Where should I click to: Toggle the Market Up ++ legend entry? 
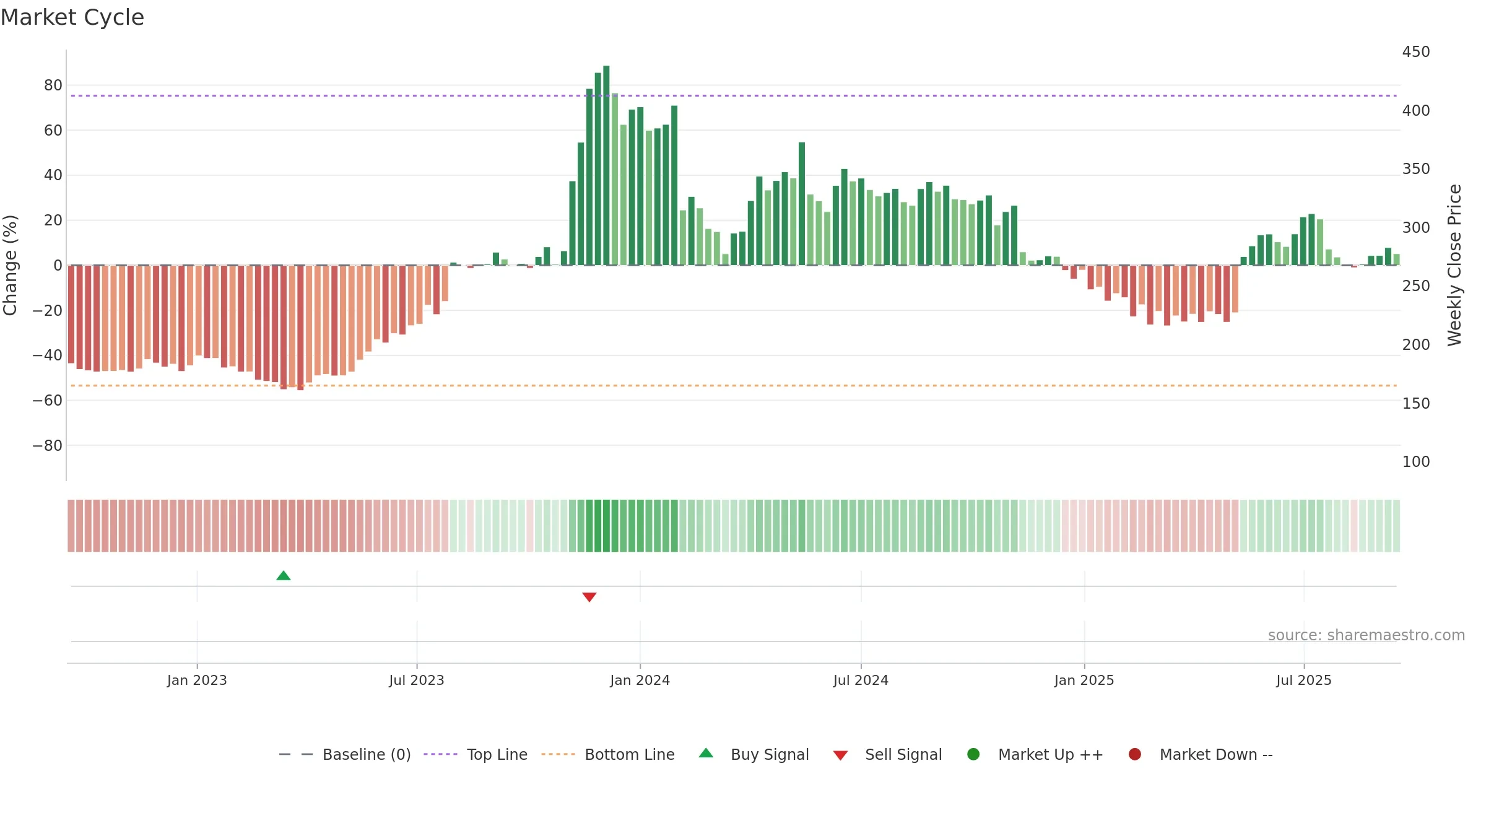click(x=1035, y=754)
